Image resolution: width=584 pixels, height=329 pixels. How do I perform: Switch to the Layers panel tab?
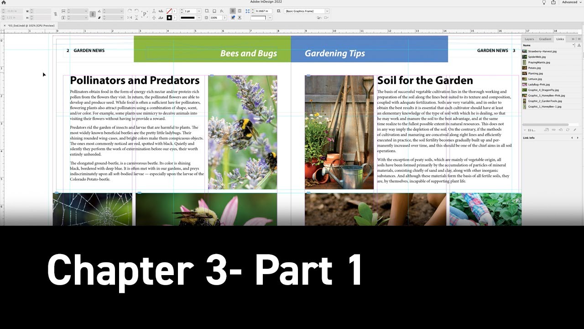click(529, 39)
